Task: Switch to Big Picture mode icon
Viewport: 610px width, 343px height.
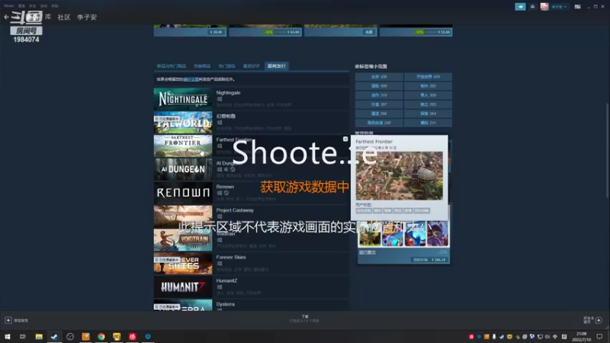Action: tap(578, 7)
